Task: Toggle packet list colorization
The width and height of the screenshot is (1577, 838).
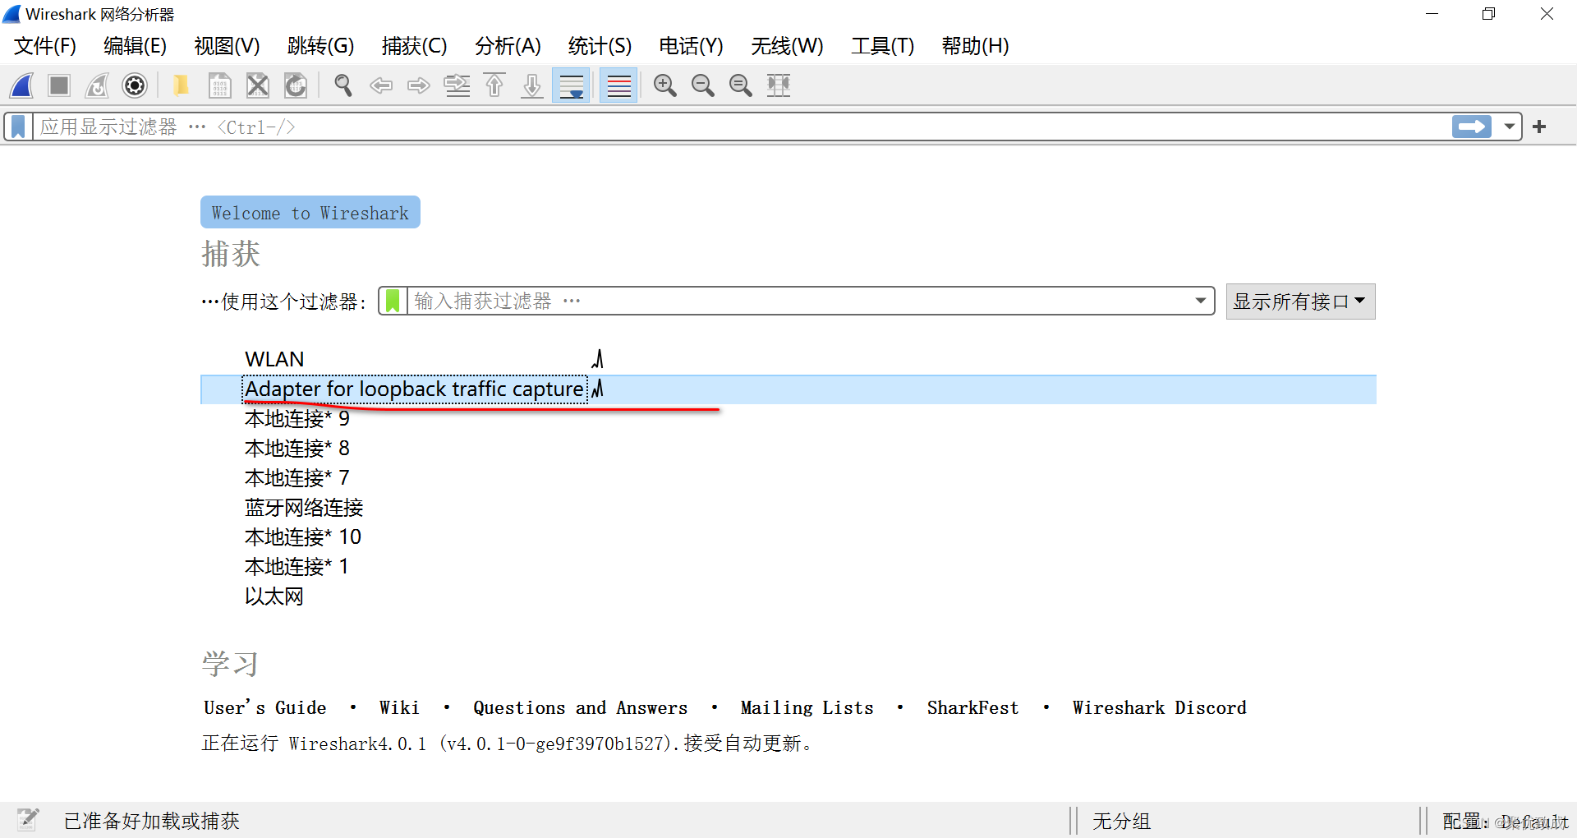Action: [618, 85]
